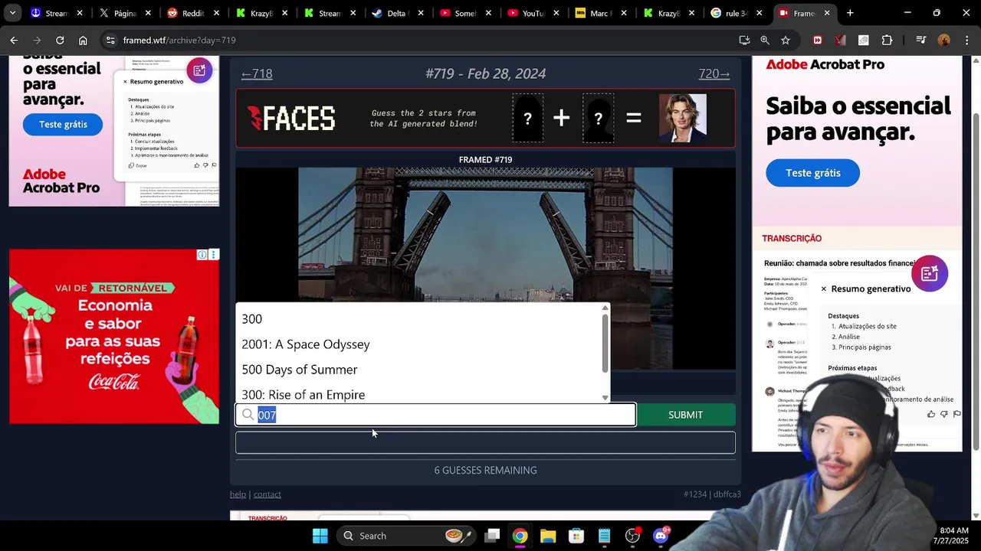Reload the framed.wtf page
The width and height of the screenshot is (981, 551).
60,40
